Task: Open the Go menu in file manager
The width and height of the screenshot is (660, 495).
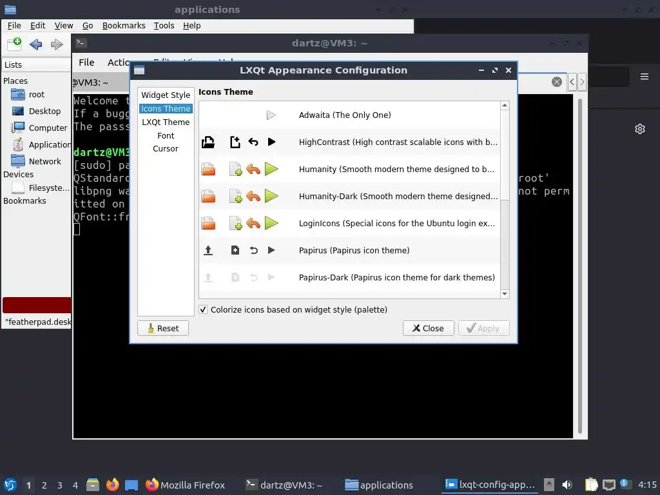Action: (x=88, y=26)
